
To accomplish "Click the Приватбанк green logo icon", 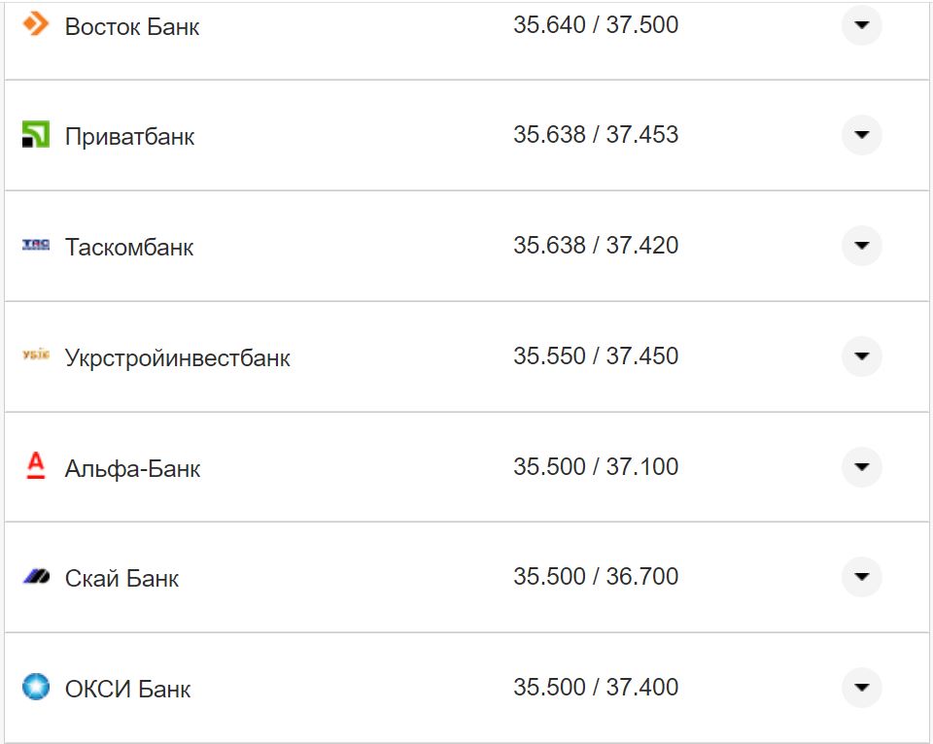I will pyautogui.click(x=36, y=135).
